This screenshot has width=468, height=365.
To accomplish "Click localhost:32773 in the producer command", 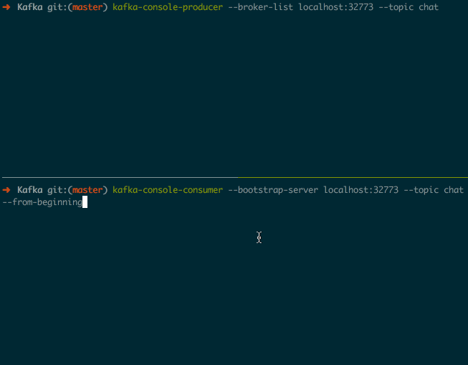I will point(336,7).
